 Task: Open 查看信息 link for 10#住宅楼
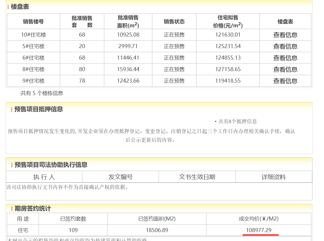coord(285,35)
